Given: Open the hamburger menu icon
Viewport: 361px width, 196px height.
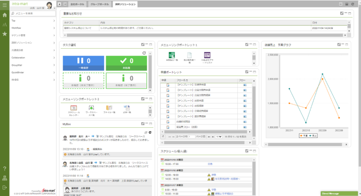Looking at the screenshot, I should pyautogui.click(x=5, y=5).
